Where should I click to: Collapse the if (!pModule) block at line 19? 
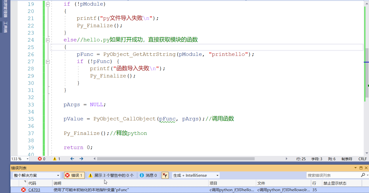pyautogui.click(x=48, y=4)
